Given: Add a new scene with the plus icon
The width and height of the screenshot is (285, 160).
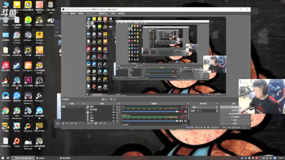Looking at the screenshot, I should coord(63,124).
